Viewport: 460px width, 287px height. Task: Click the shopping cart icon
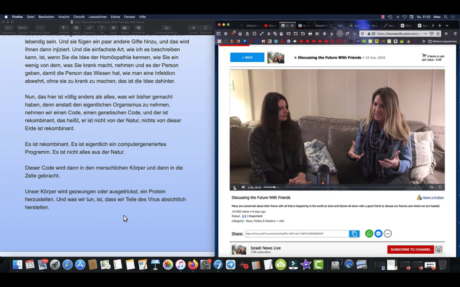coord(424,56)
